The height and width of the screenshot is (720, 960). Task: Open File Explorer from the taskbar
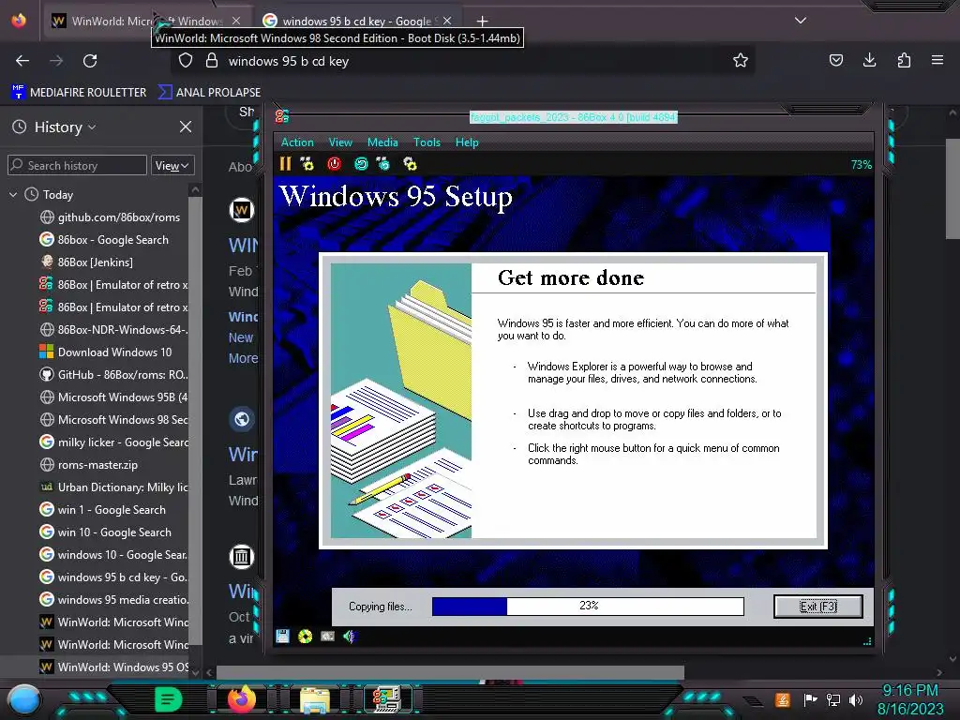[315, 699]
